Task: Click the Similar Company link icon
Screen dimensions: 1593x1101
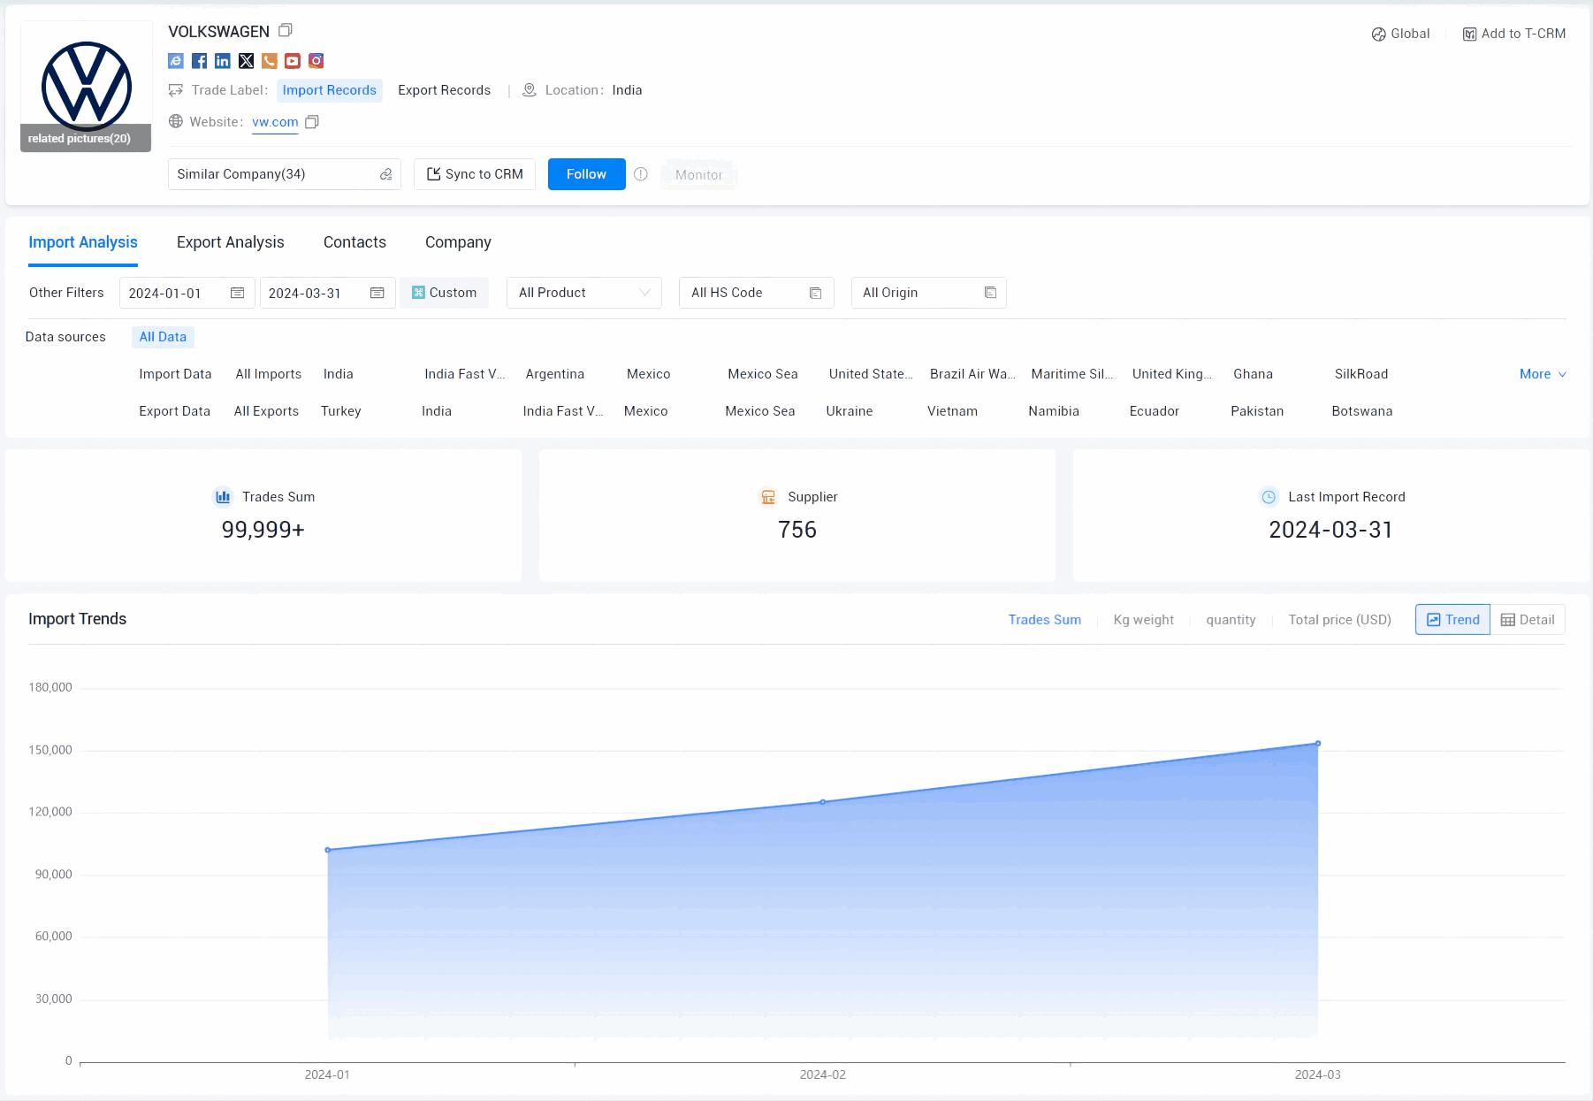Action: 385,174
